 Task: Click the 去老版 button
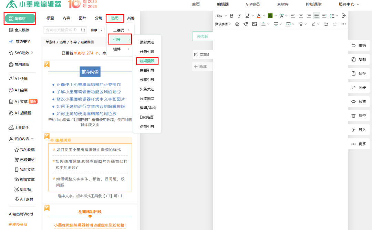[202, 36]
